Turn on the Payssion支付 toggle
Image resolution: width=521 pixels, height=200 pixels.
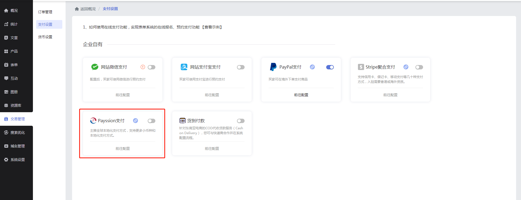click(152, 121)
